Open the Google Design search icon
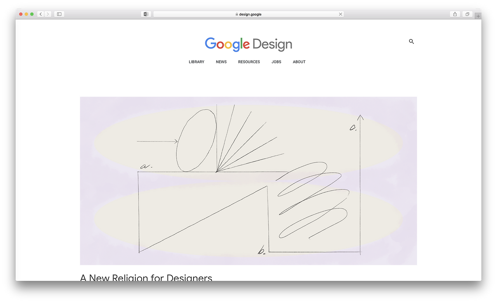Image resolution: width=497 pixels, height=303 pixels. [x=412, y=42]
